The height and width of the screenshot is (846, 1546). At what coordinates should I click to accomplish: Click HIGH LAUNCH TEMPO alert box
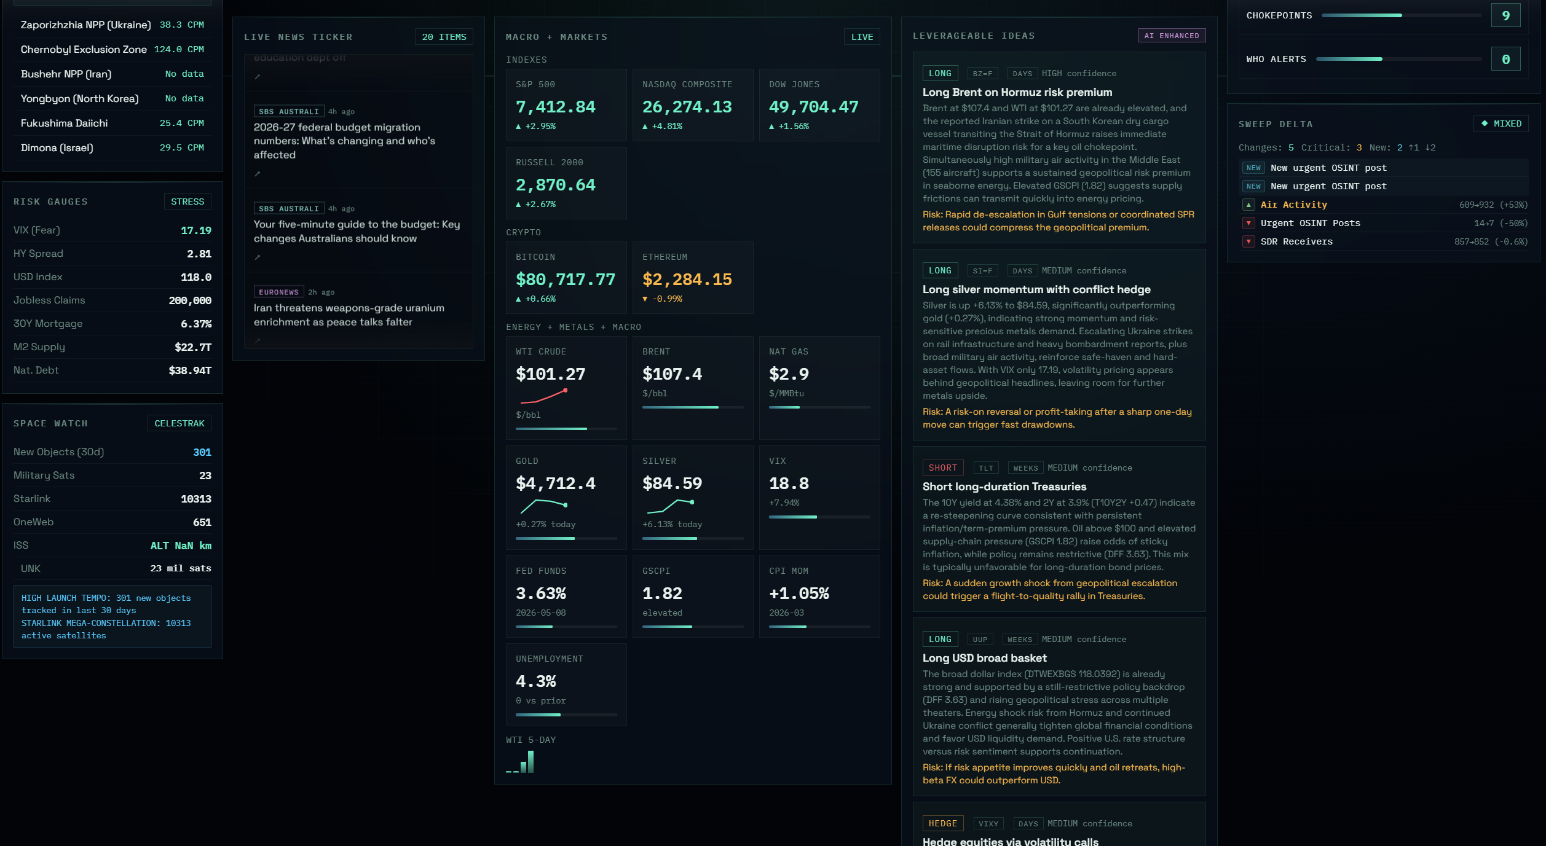pyautogui.click(x=112, y=617)
